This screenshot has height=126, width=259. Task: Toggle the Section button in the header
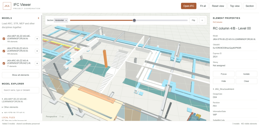250,6
